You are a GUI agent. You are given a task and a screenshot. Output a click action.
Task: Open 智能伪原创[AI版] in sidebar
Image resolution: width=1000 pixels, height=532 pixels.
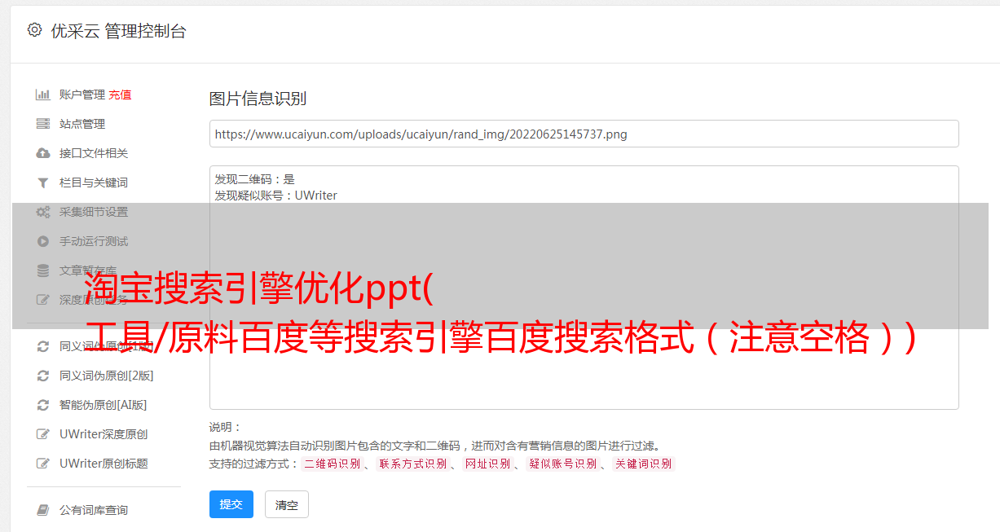coord(104,405)
